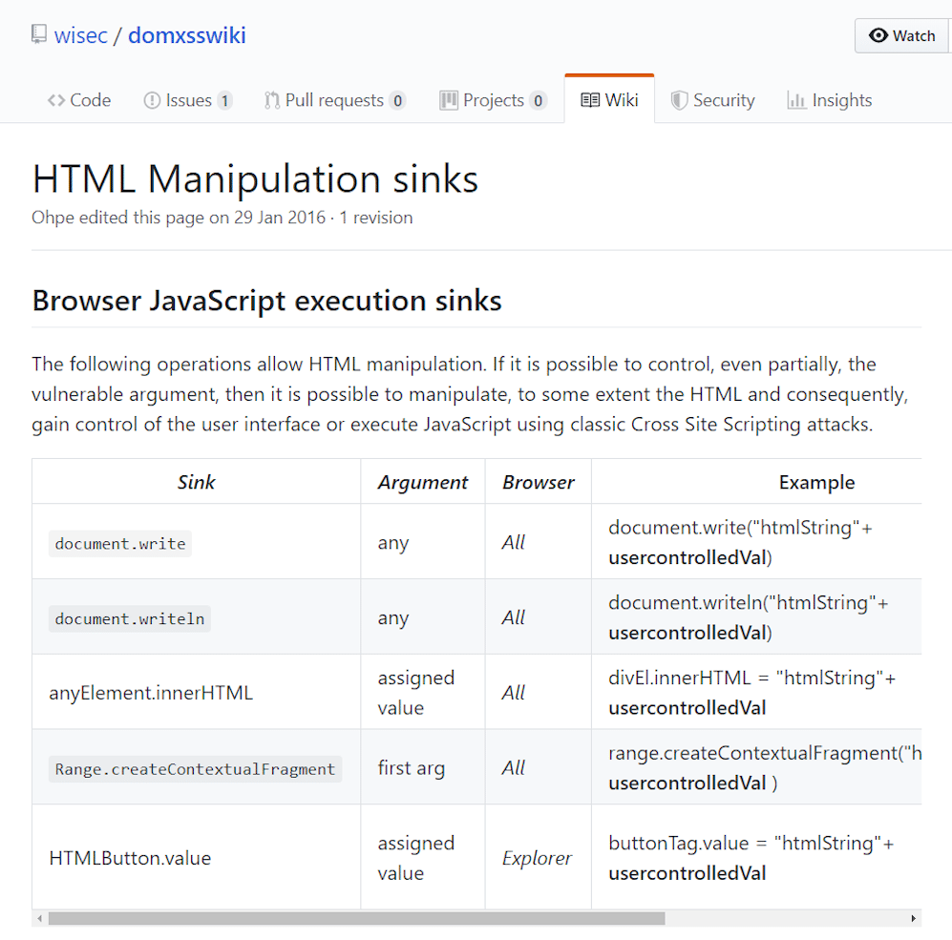Click the table's horizontal scrollbar thumb
The width and height of the screenshot is (952, 940).
pos(356,918)
